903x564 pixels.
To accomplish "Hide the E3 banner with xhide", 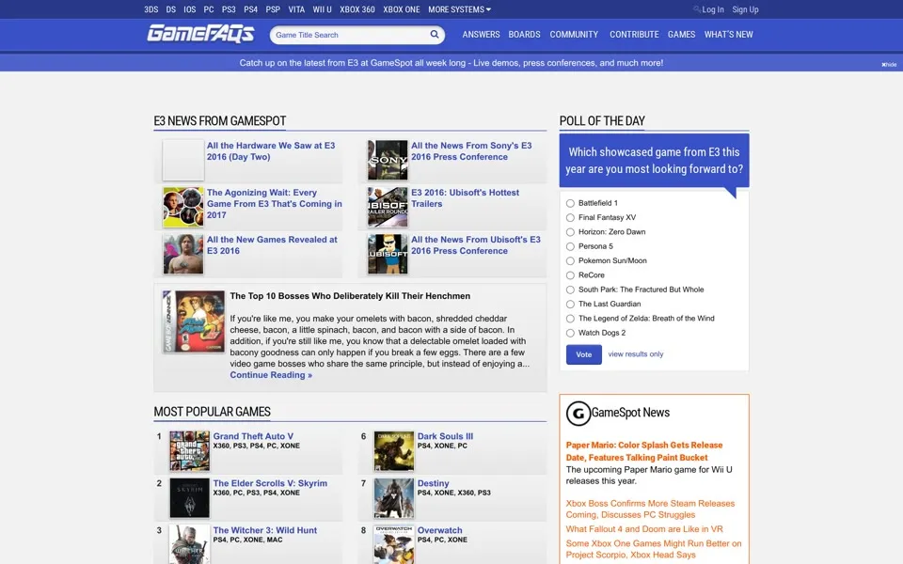I will pos(889,65).
